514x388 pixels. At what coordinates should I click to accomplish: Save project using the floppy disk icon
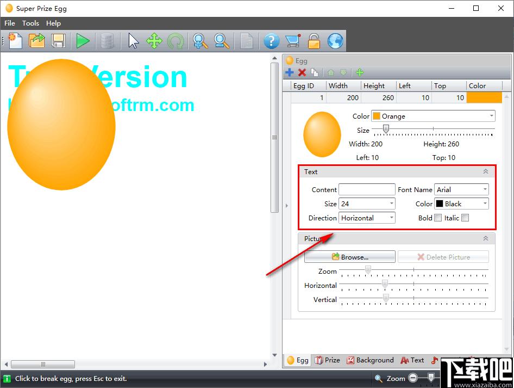point(58,41)
